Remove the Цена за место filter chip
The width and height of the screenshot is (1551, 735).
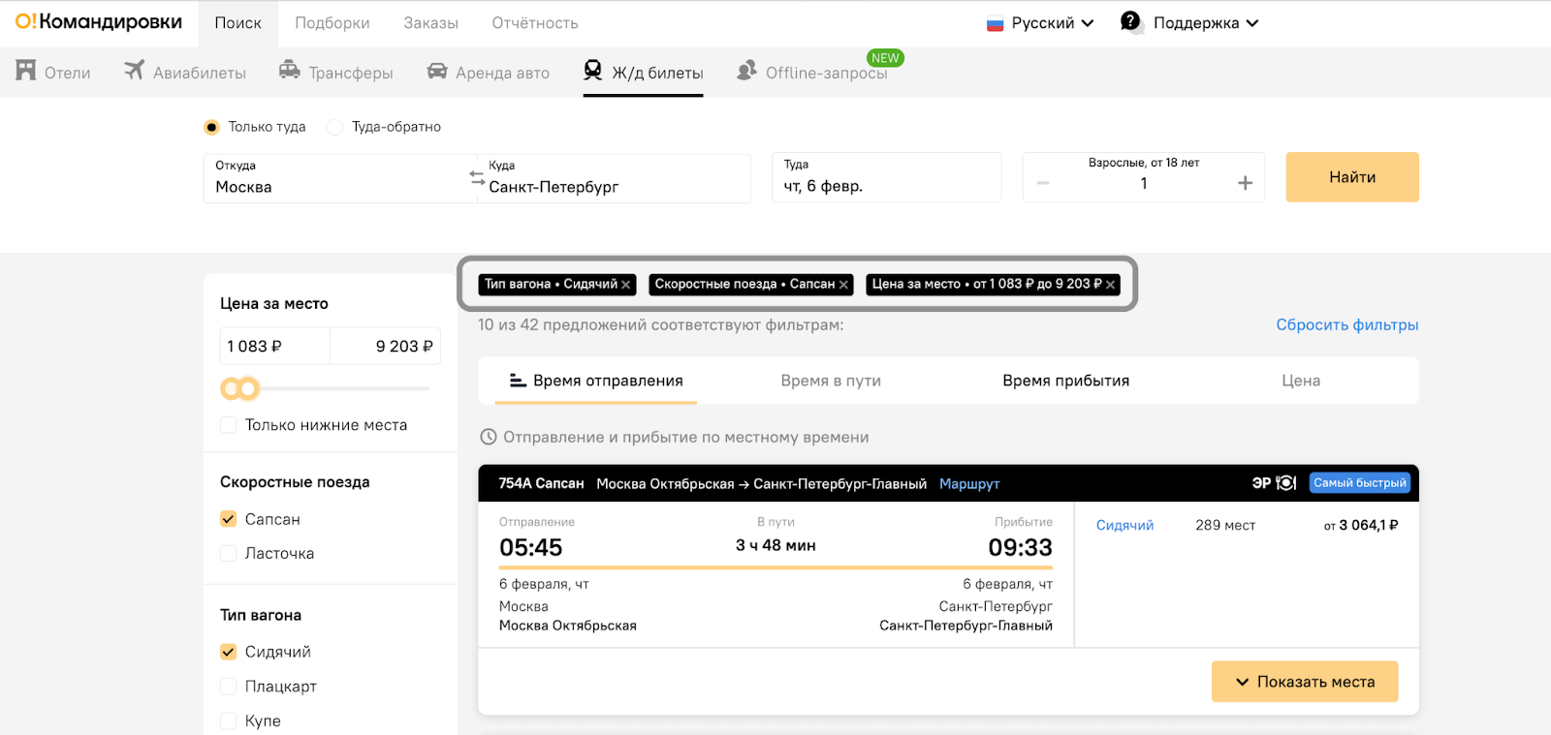1110,285
